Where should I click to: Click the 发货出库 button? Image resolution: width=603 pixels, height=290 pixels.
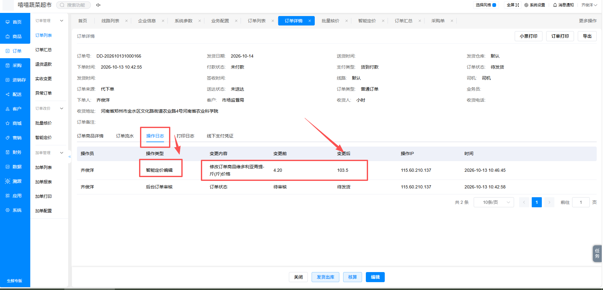(325, 277)
